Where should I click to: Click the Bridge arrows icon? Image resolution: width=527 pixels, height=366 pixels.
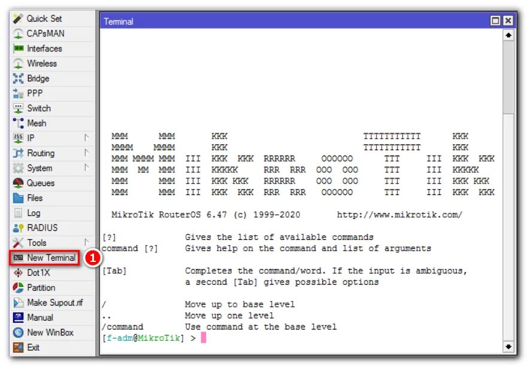pyautogui.click(x=18, y=78)
